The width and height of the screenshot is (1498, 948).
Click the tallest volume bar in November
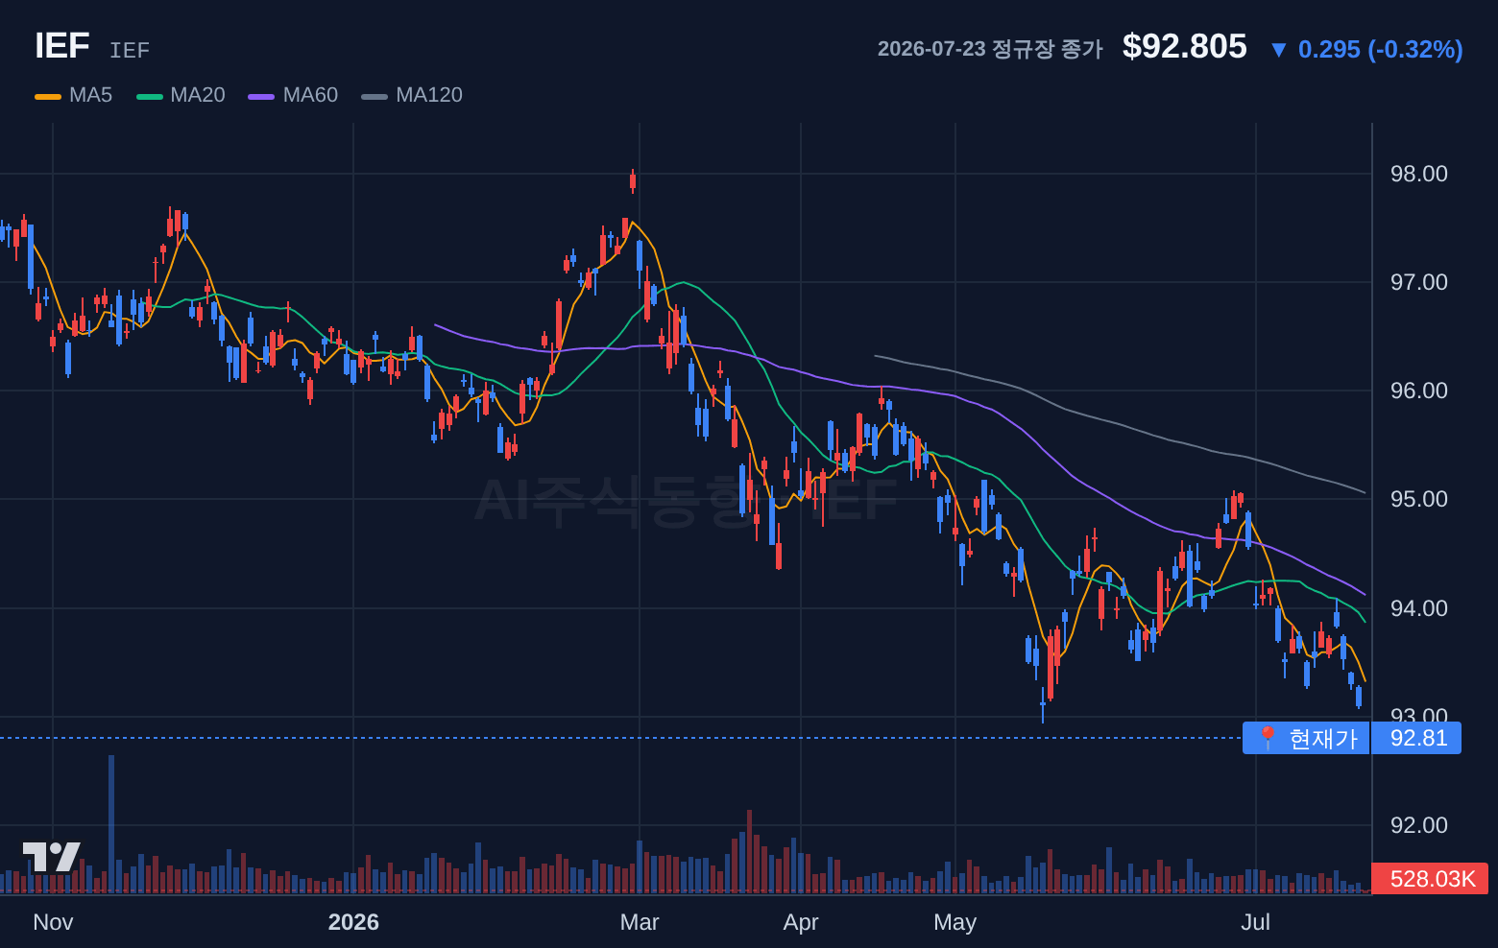click(x=111, y=824)
